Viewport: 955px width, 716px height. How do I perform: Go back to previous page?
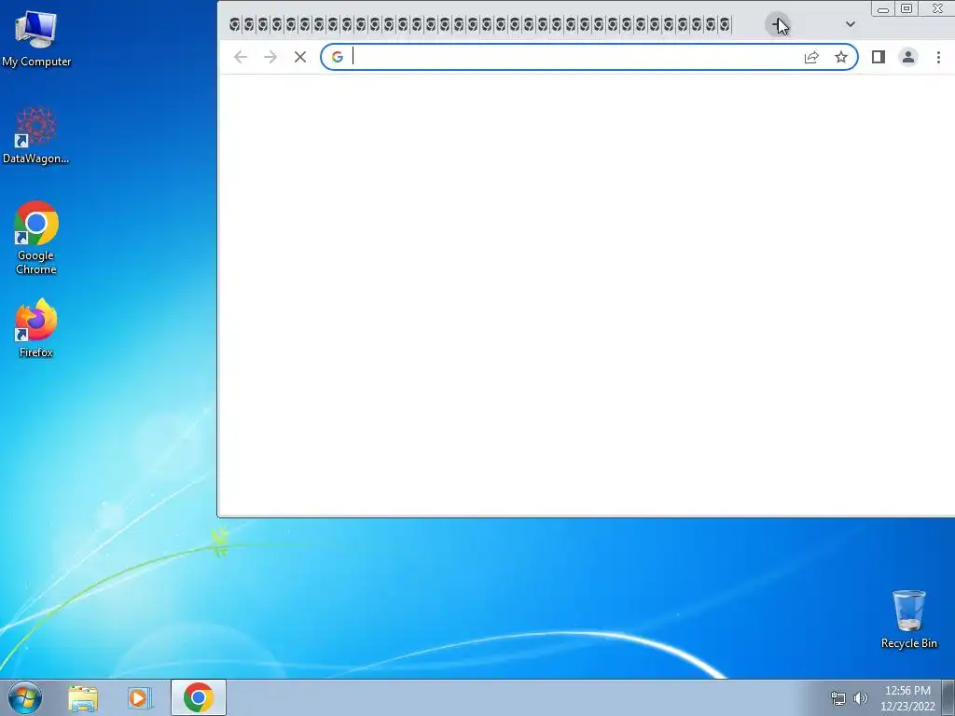click(x=241, y=57)
